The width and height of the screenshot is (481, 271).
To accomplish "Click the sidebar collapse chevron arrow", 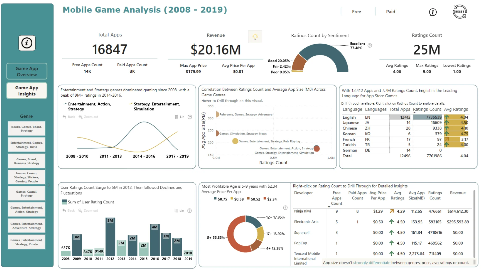I will [x=49, y=185].
